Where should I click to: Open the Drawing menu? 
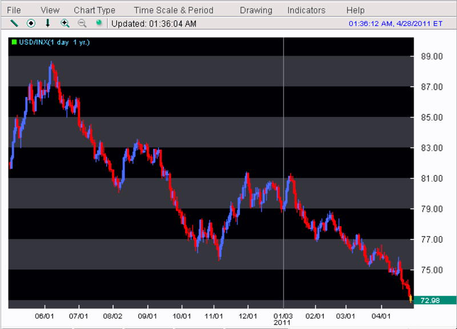tap(256, 10)
